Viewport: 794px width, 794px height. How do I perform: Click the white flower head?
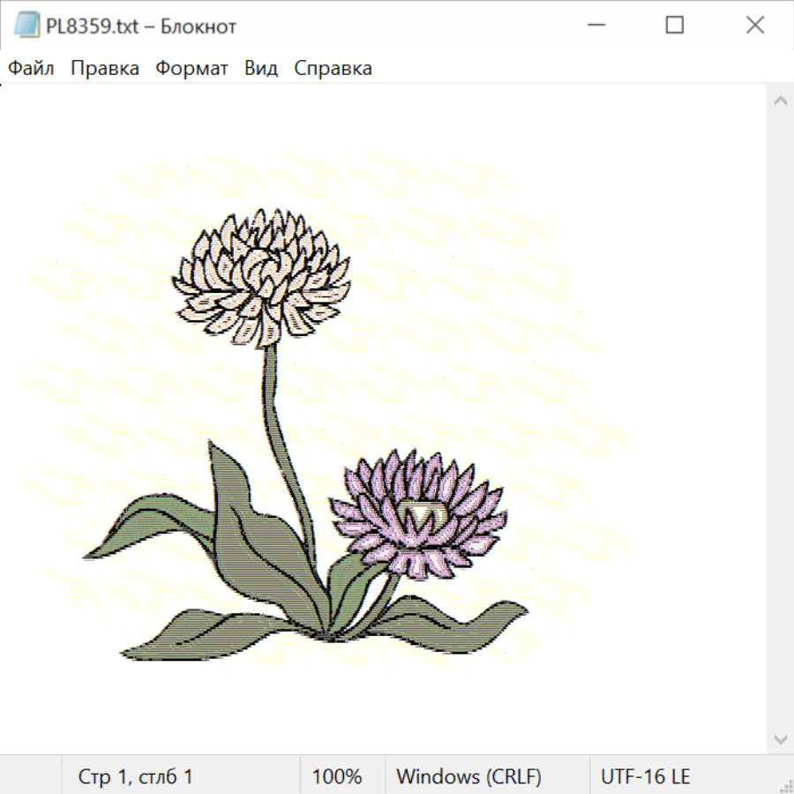(262, 276)
